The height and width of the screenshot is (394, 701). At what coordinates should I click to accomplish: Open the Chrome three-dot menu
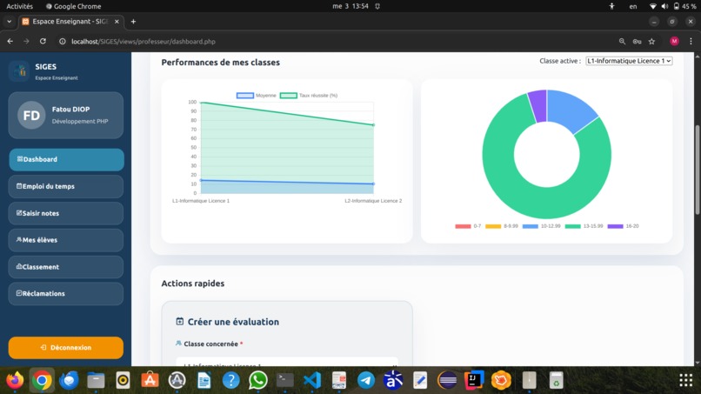tap(691, 41)
